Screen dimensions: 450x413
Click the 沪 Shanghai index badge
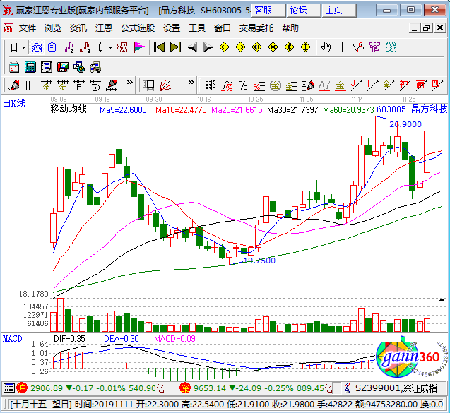(x=22, y=388)
